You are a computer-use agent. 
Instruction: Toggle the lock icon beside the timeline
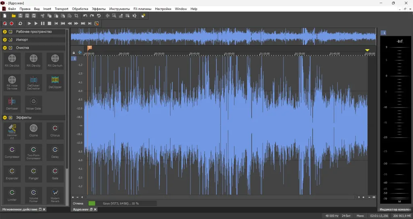tap(74, 53)
